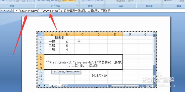Image resolution: width=185 pixels, height=92 pixels.
Task: Select row 13 header
Action: click(41, 83)
